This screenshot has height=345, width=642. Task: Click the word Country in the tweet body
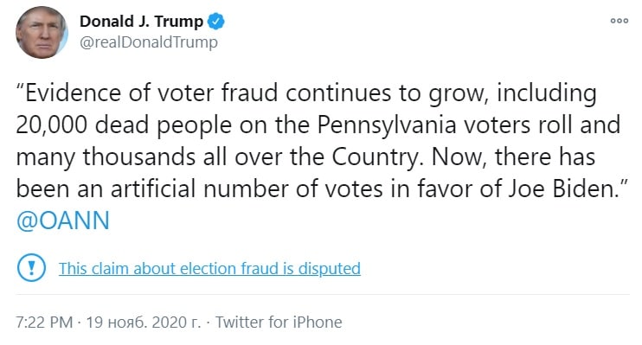[x=375, y=157]
